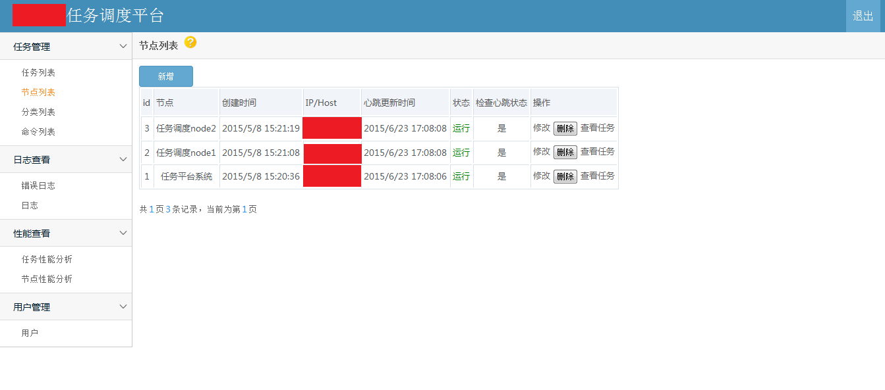
Task: Collapse the 任务管理 section chevron
Action: tap(123, 46)
